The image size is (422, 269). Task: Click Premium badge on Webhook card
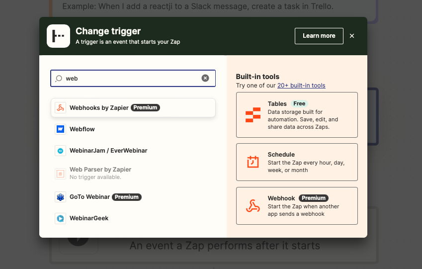click(x=314, y=198)
